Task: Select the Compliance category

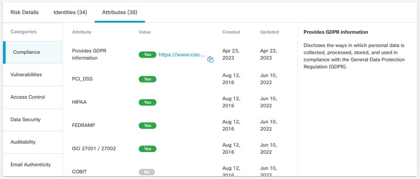Action: pos(27,52)
